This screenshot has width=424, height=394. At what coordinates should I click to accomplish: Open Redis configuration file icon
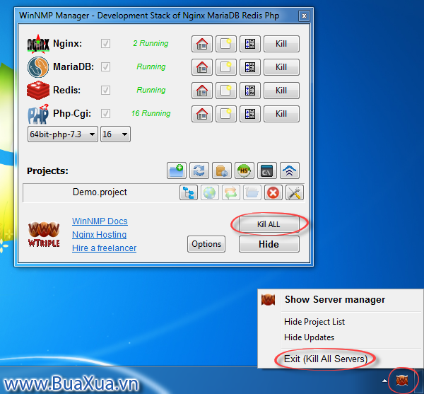pos(250,90)
